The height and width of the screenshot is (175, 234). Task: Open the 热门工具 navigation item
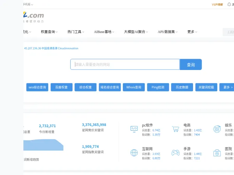74,32
